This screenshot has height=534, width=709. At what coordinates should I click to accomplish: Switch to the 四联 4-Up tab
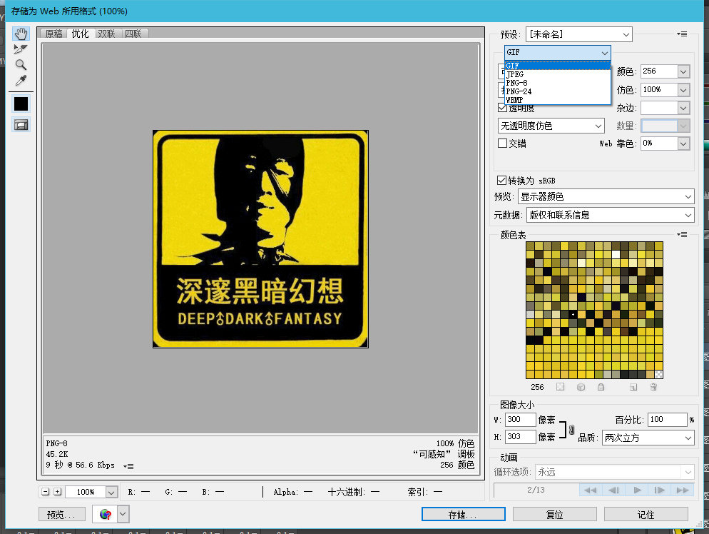click(133, 32)
